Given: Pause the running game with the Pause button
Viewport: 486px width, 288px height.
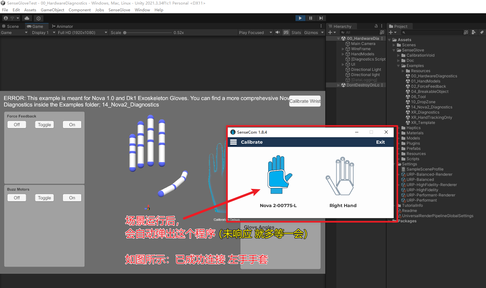Looking at the screenshot, I should pos(311,18).
